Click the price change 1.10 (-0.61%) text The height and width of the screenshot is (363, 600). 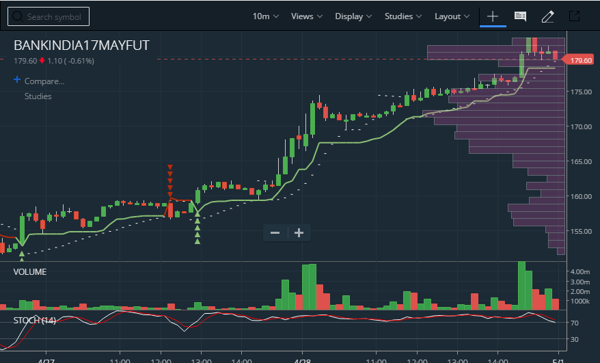point(71,61)
